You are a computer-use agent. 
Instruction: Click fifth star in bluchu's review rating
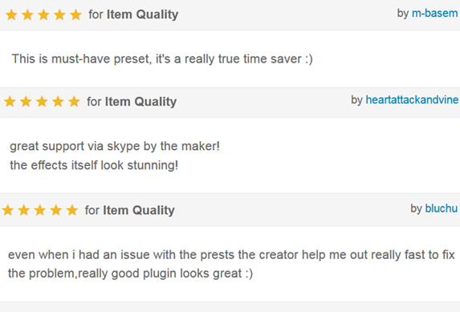[x=72, y=210]
